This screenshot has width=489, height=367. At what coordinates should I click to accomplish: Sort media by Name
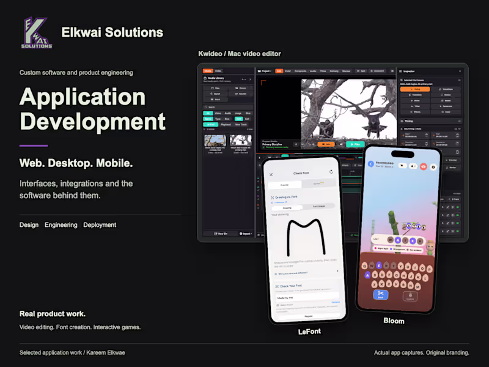208,119
